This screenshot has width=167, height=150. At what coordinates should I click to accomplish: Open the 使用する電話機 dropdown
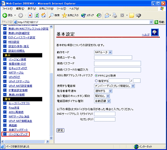click(114, 86)
